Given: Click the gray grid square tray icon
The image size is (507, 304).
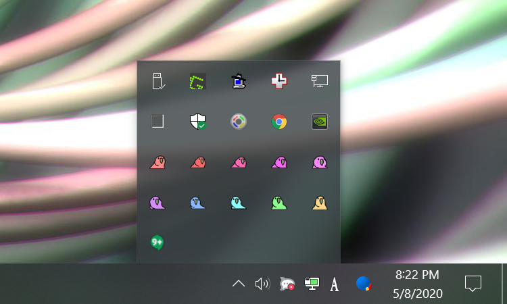Looking at the screenshot, I should coord(158,122).
